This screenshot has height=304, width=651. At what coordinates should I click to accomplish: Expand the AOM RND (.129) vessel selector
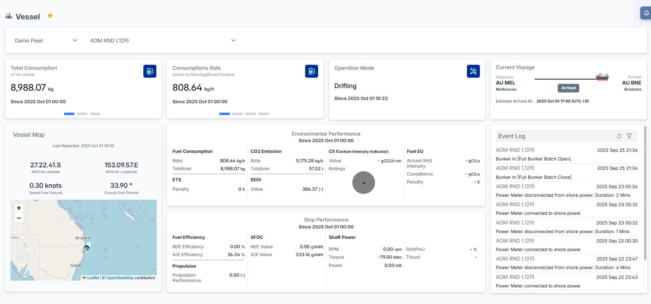click(162, 41)
